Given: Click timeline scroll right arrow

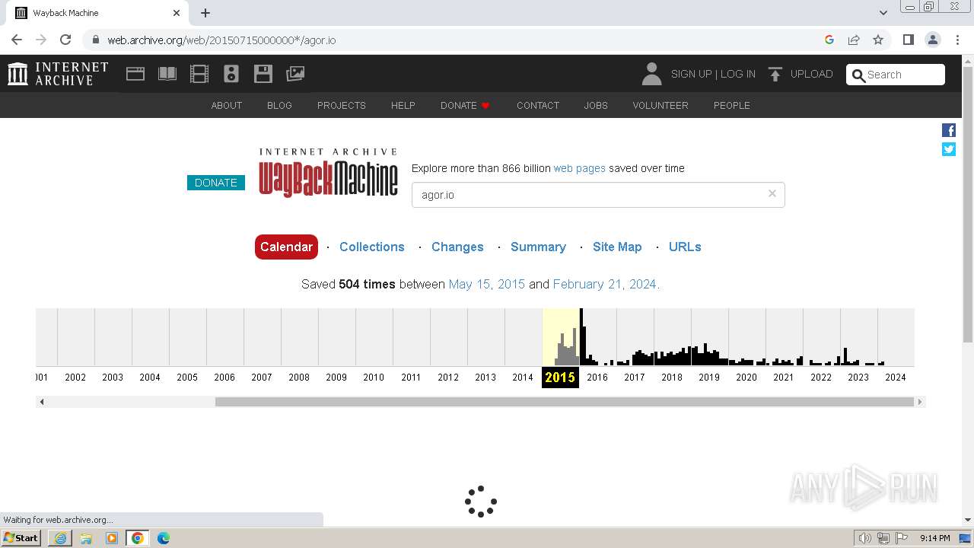Looking at the screenshot, I should point(919,402).
